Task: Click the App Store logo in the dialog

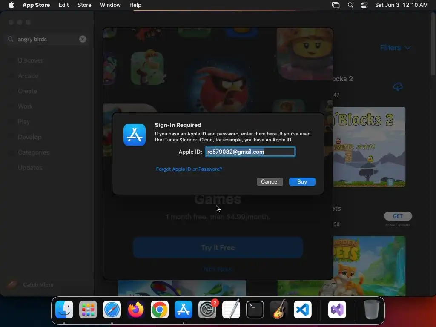Action: [135, 135]
